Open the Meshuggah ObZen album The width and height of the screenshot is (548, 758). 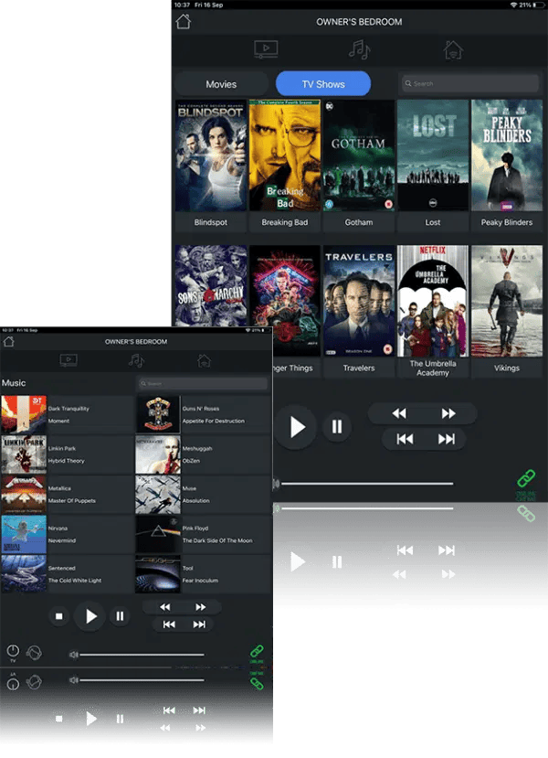[x=204, y=454]
